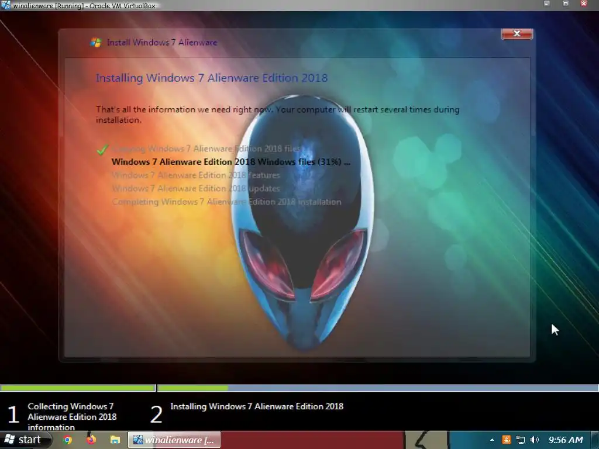The width and height of the screenshot is (599, 449).
Task: Click the 'Installing Windows 7 Alienware Edition 2018' heading
Action: [x=212, y=78]
